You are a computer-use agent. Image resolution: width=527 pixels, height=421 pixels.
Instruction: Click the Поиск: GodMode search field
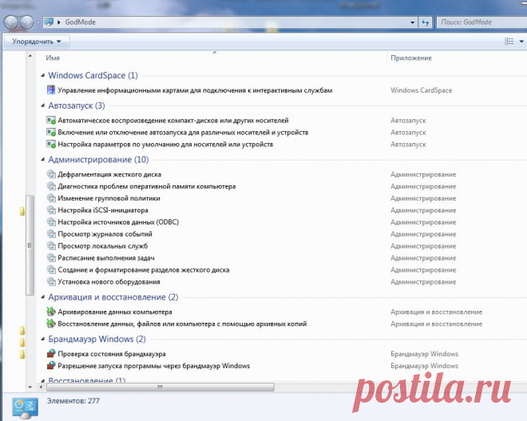pyautogui.click(x=482, y=22)
